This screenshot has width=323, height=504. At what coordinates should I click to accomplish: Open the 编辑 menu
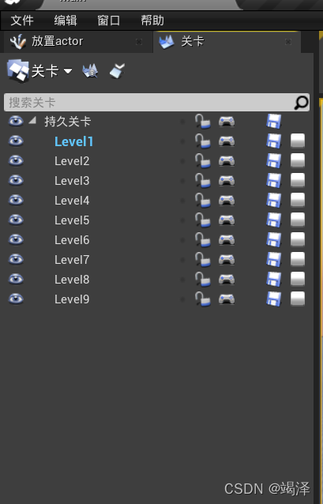tap(66, 21)
